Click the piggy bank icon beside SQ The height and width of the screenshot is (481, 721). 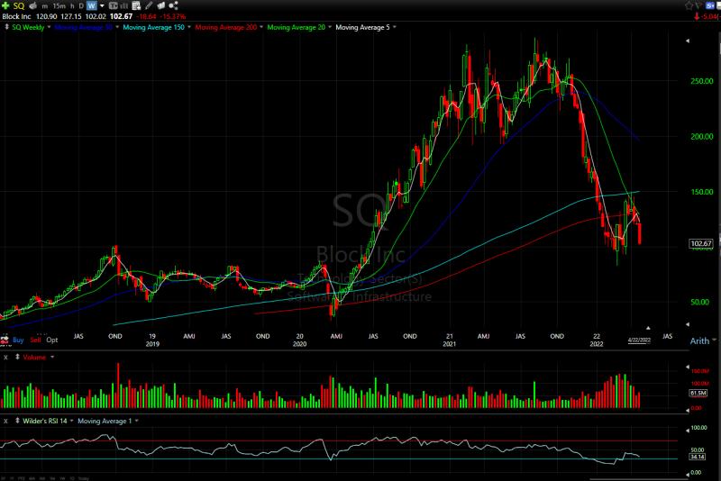[33, 5]
